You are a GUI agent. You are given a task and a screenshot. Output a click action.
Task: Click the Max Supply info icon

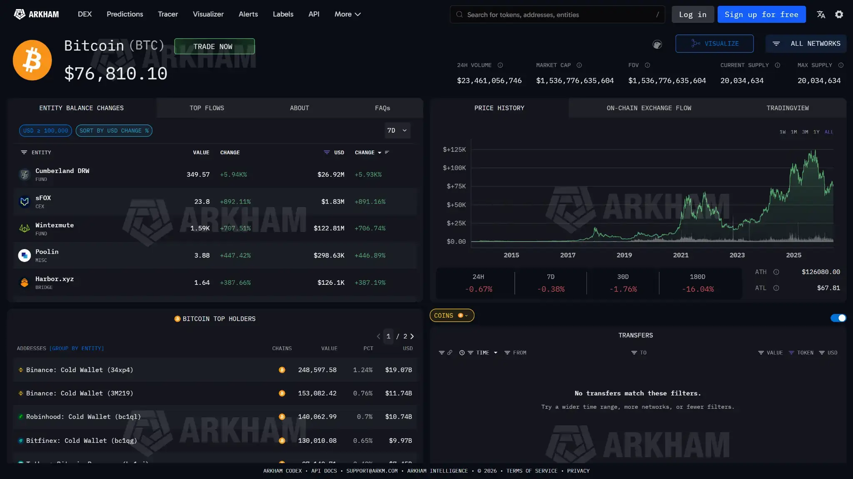(x=841, y=65)
